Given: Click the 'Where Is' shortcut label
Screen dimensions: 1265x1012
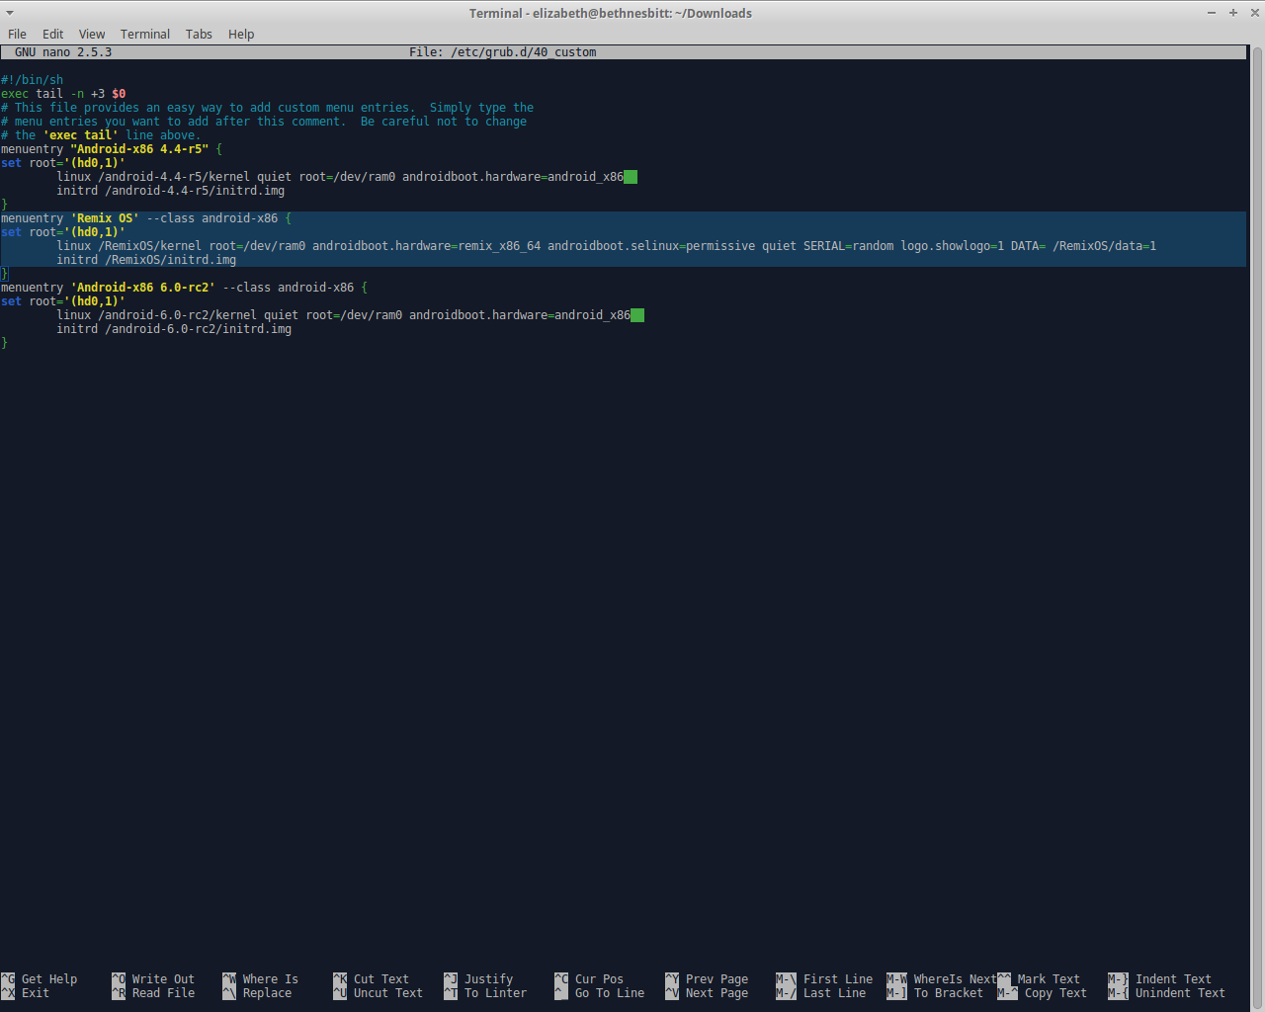Looking at the screenshot, I should click(x=271, y=979).
